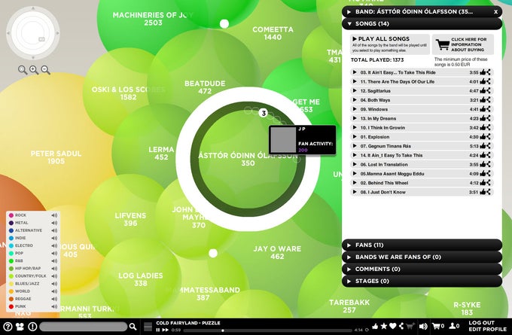This screenshot has height=335, width=512.
Task: Share song 09. Windows
Action: point(489,109)
